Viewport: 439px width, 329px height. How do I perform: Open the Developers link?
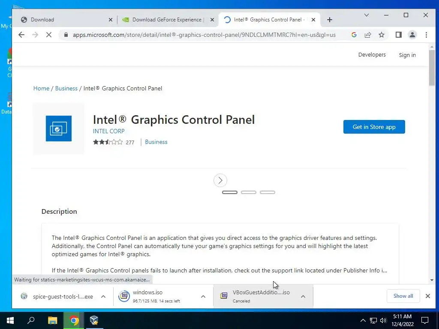pos(372,55)
